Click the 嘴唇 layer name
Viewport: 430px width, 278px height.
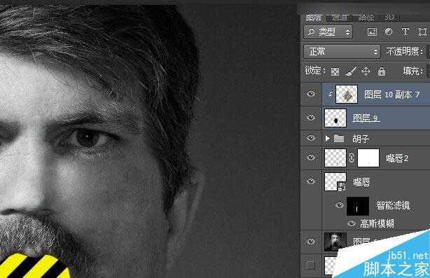pyautogui.click(x=361, y=182)
